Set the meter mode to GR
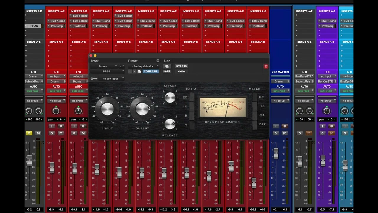This screenshot has height=213, width=378. pyautogui.click(x=255, y=97)
